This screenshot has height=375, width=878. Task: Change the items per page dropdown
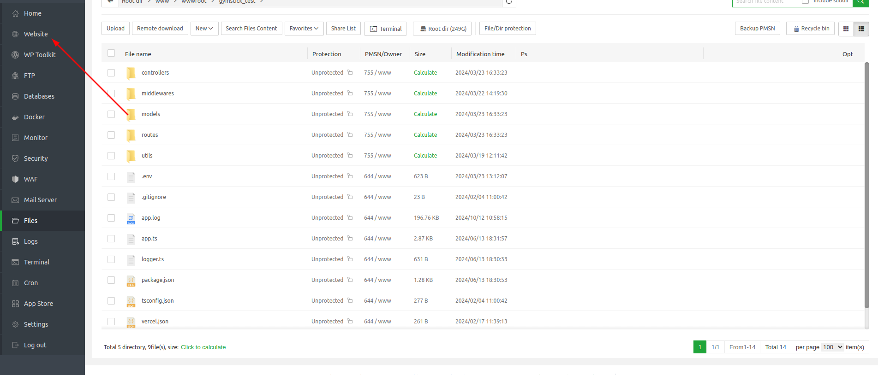833,347
